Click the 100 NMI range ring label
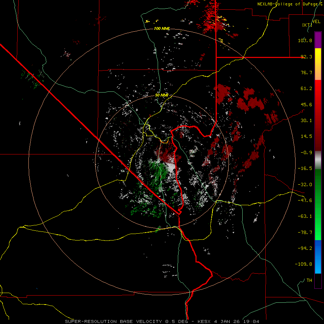 point(162,28)
